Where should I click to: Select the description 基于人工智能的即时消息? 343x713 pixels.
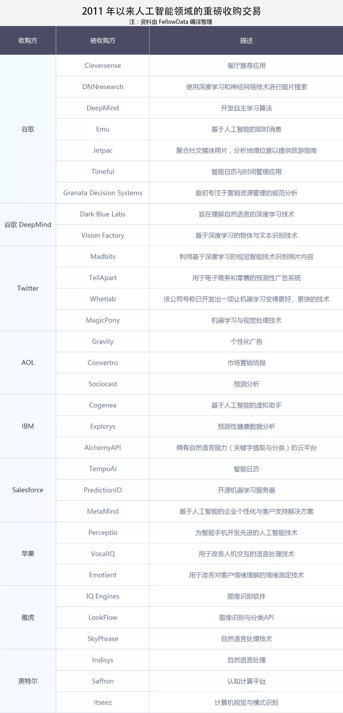246,129
